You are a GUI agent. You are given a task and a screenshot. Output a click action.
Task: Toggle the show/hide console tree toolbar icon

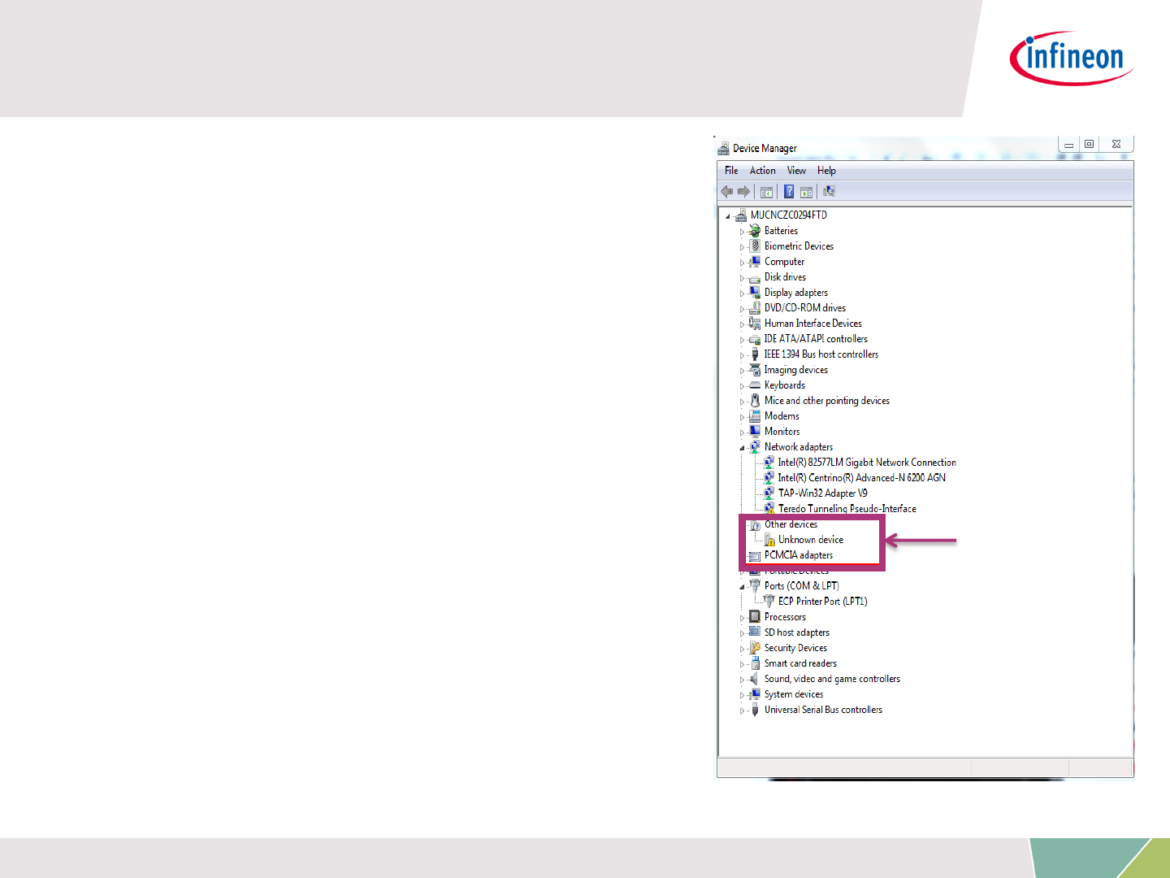766,192
